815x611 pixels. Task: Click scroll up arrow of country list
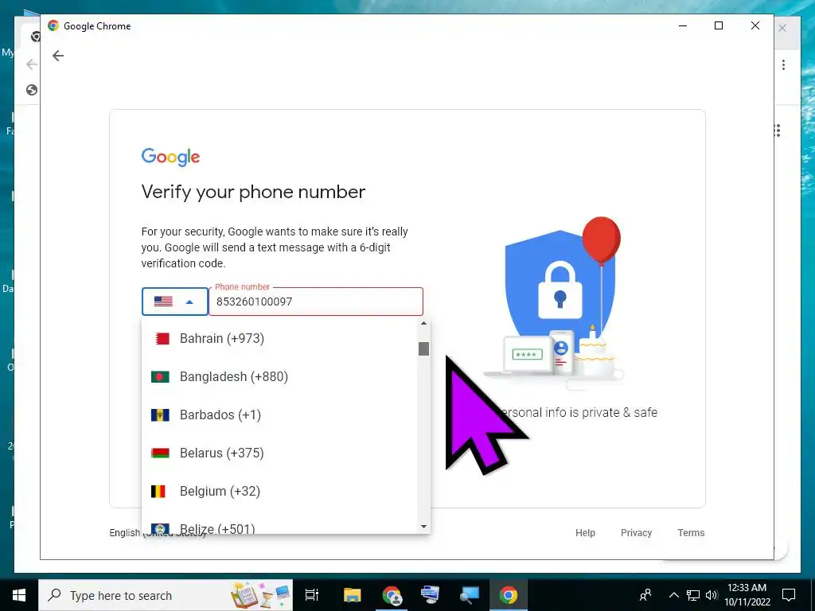point(423,323)
